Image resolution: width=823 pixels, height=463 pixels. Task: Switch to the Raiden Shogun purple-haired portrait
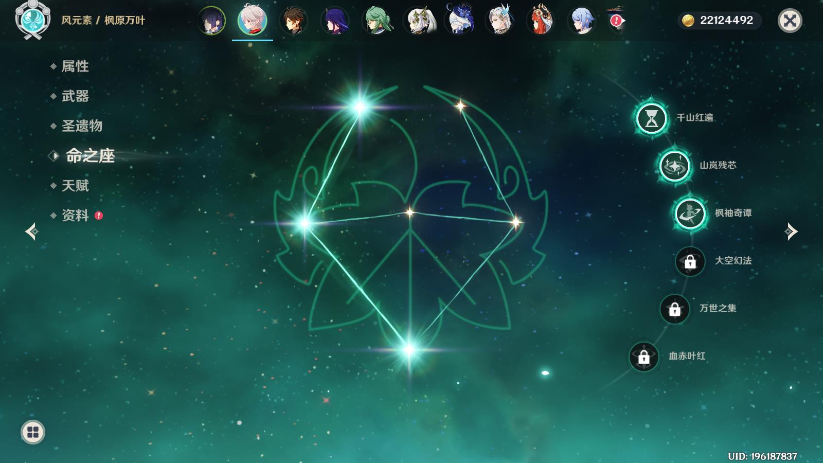click(335, 21)
